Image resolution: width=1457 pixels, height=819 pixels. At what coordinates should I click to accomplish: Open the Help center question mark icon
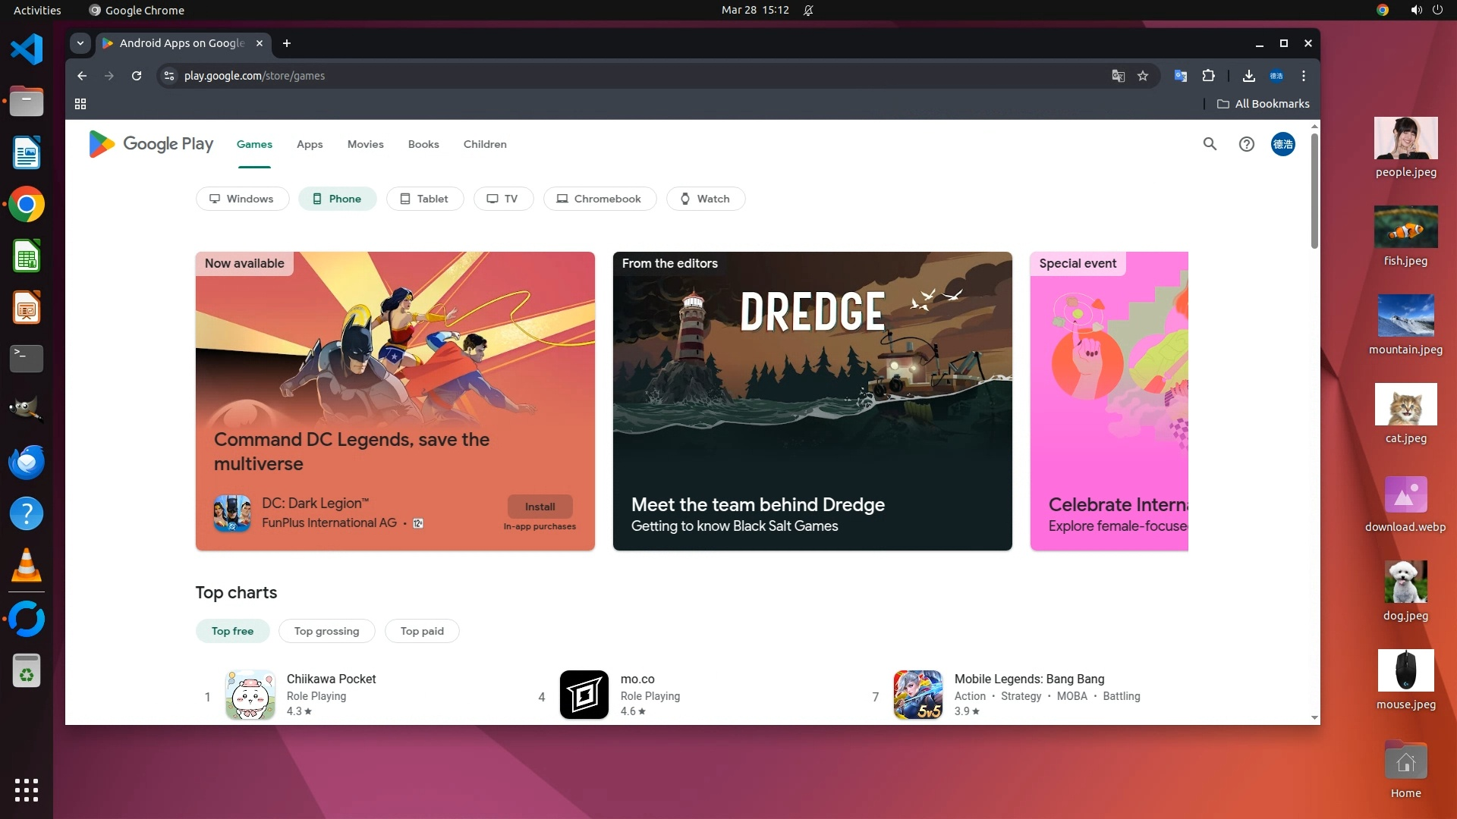pyautogui.click(x=1246, y=144)
